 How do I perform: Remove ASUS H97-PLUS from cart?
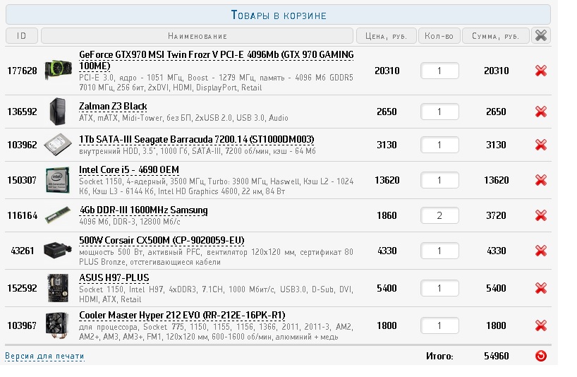(x=540, y=288)
